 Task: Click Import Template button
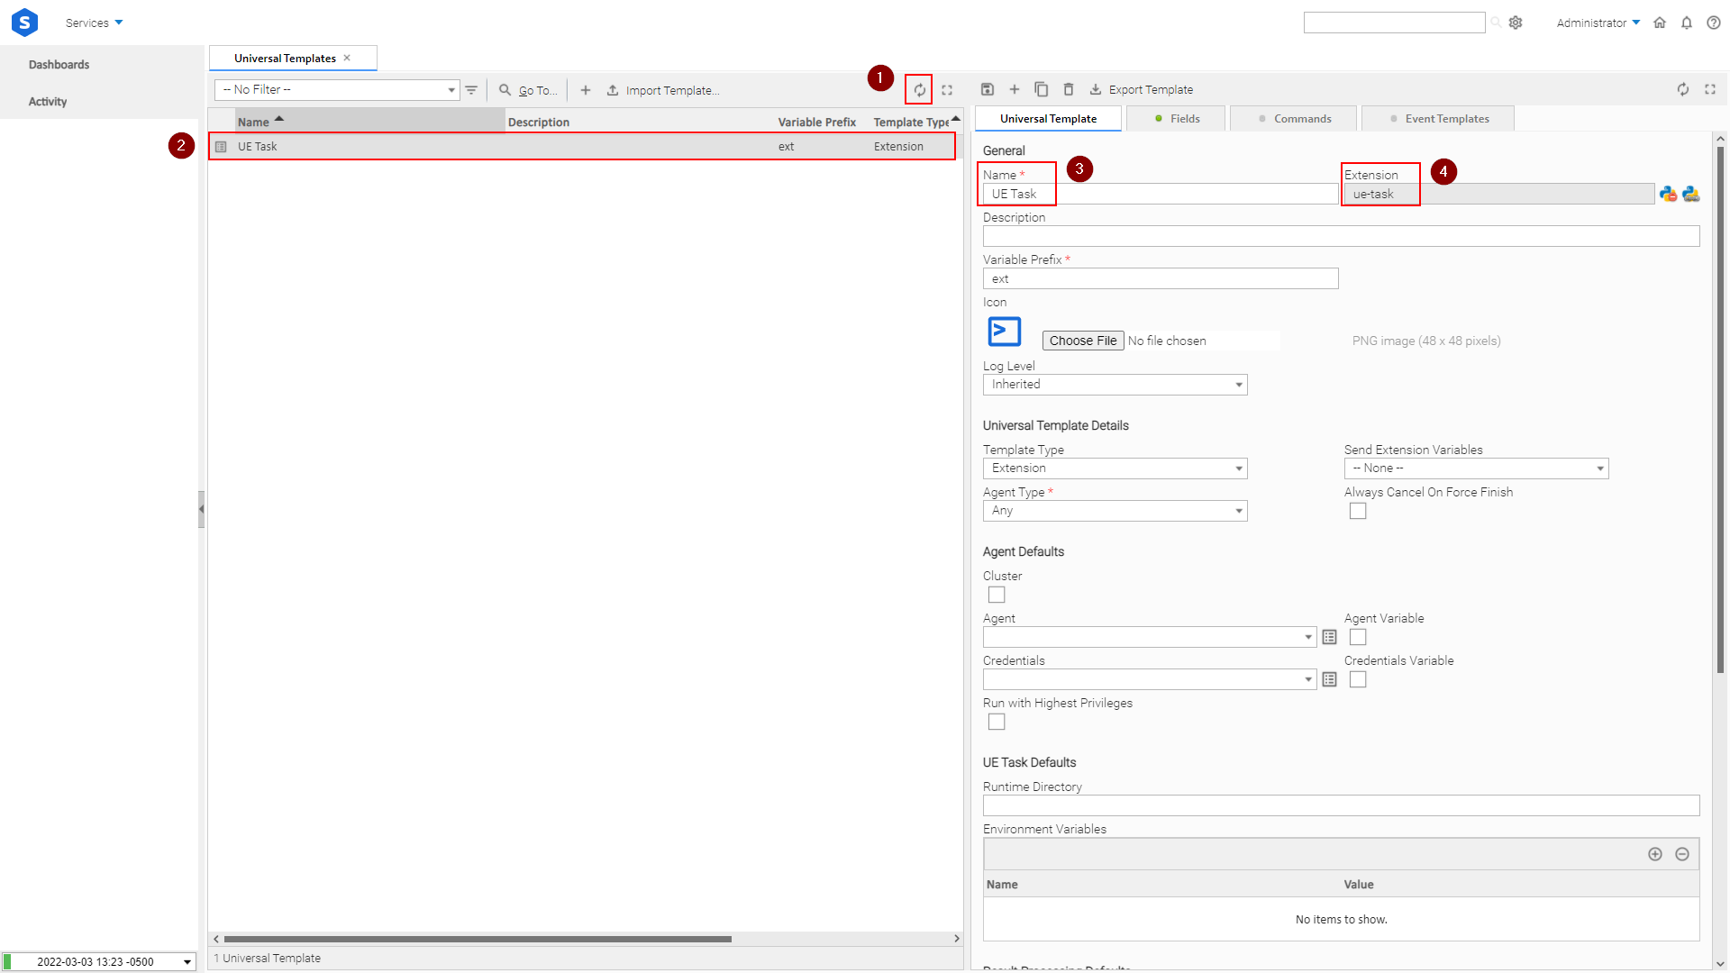click(x=663, y=90)
